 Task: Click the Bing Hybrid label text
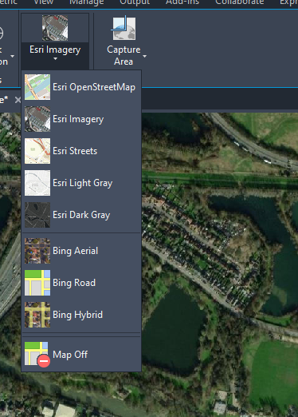(77, 315)
